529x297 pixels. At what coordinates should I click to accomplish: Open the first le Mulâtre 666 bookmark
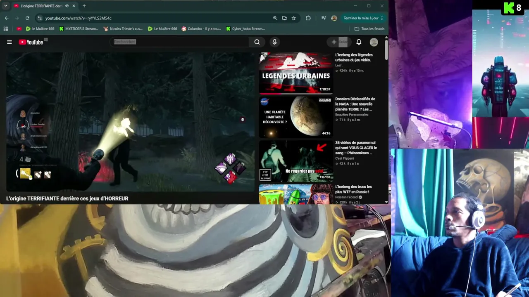[x=40, y=29]
